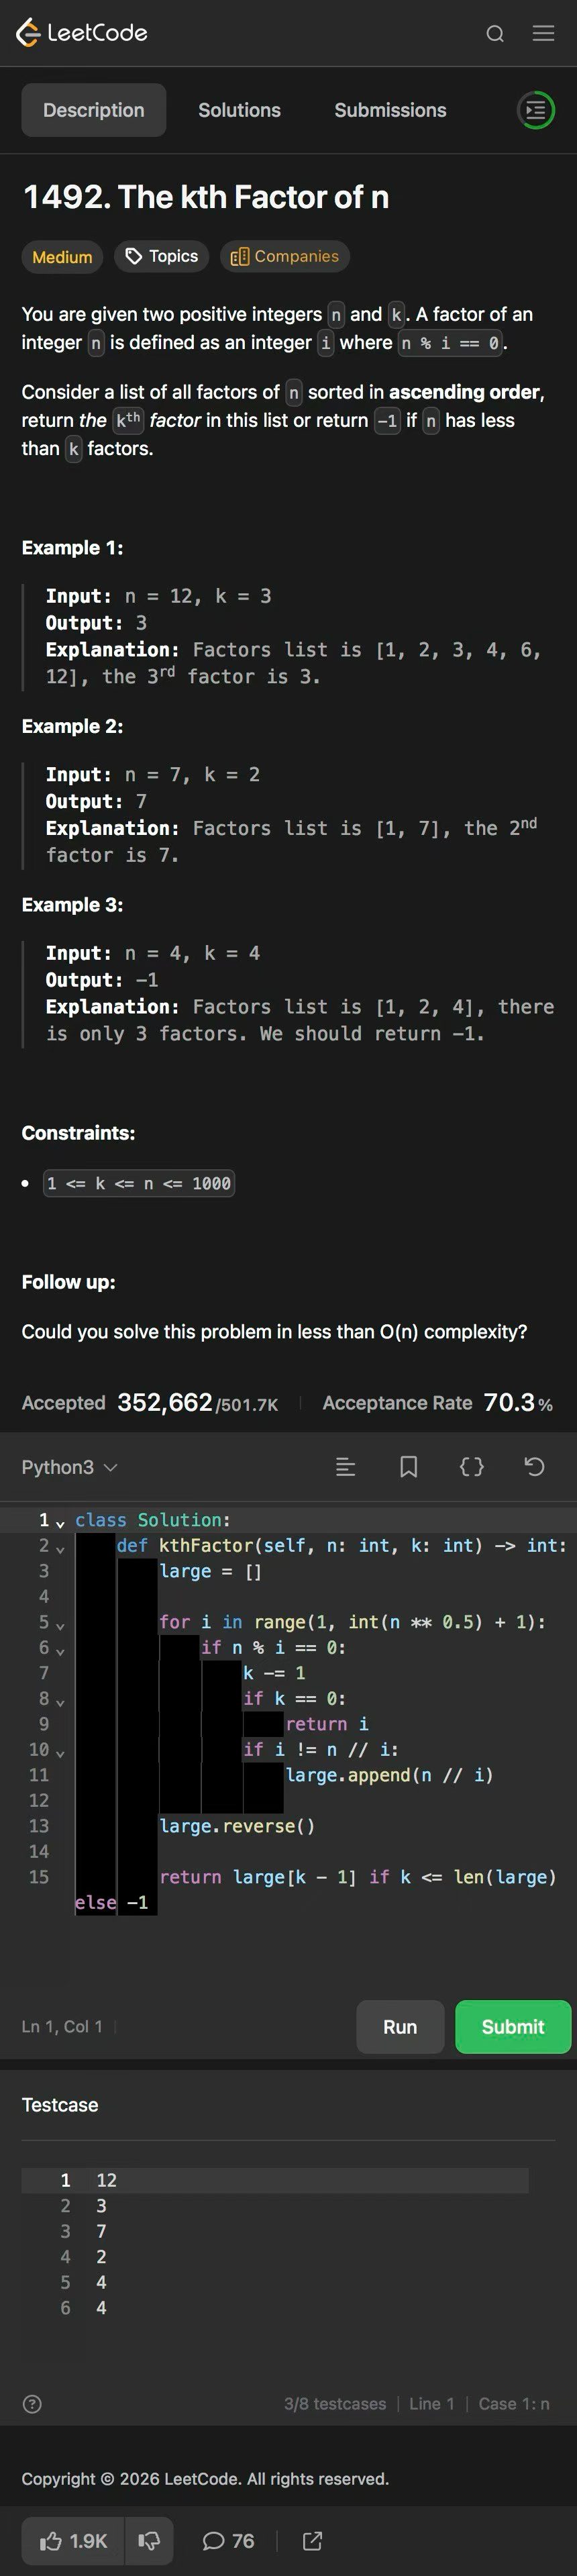The width and height of the screenshot is (577, 2576).
Task: Reset code with the undo arrow icon
Action: [534, 1467]
